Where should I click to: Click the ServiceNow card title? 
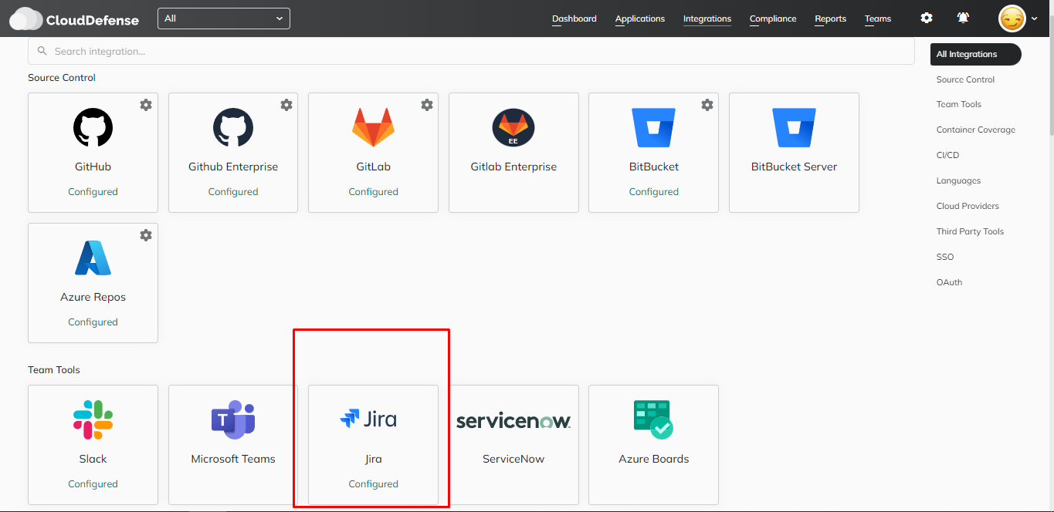[x=513, y=459]
